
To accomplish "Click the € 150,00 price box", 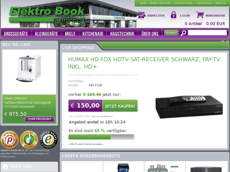I will point(85,106).
